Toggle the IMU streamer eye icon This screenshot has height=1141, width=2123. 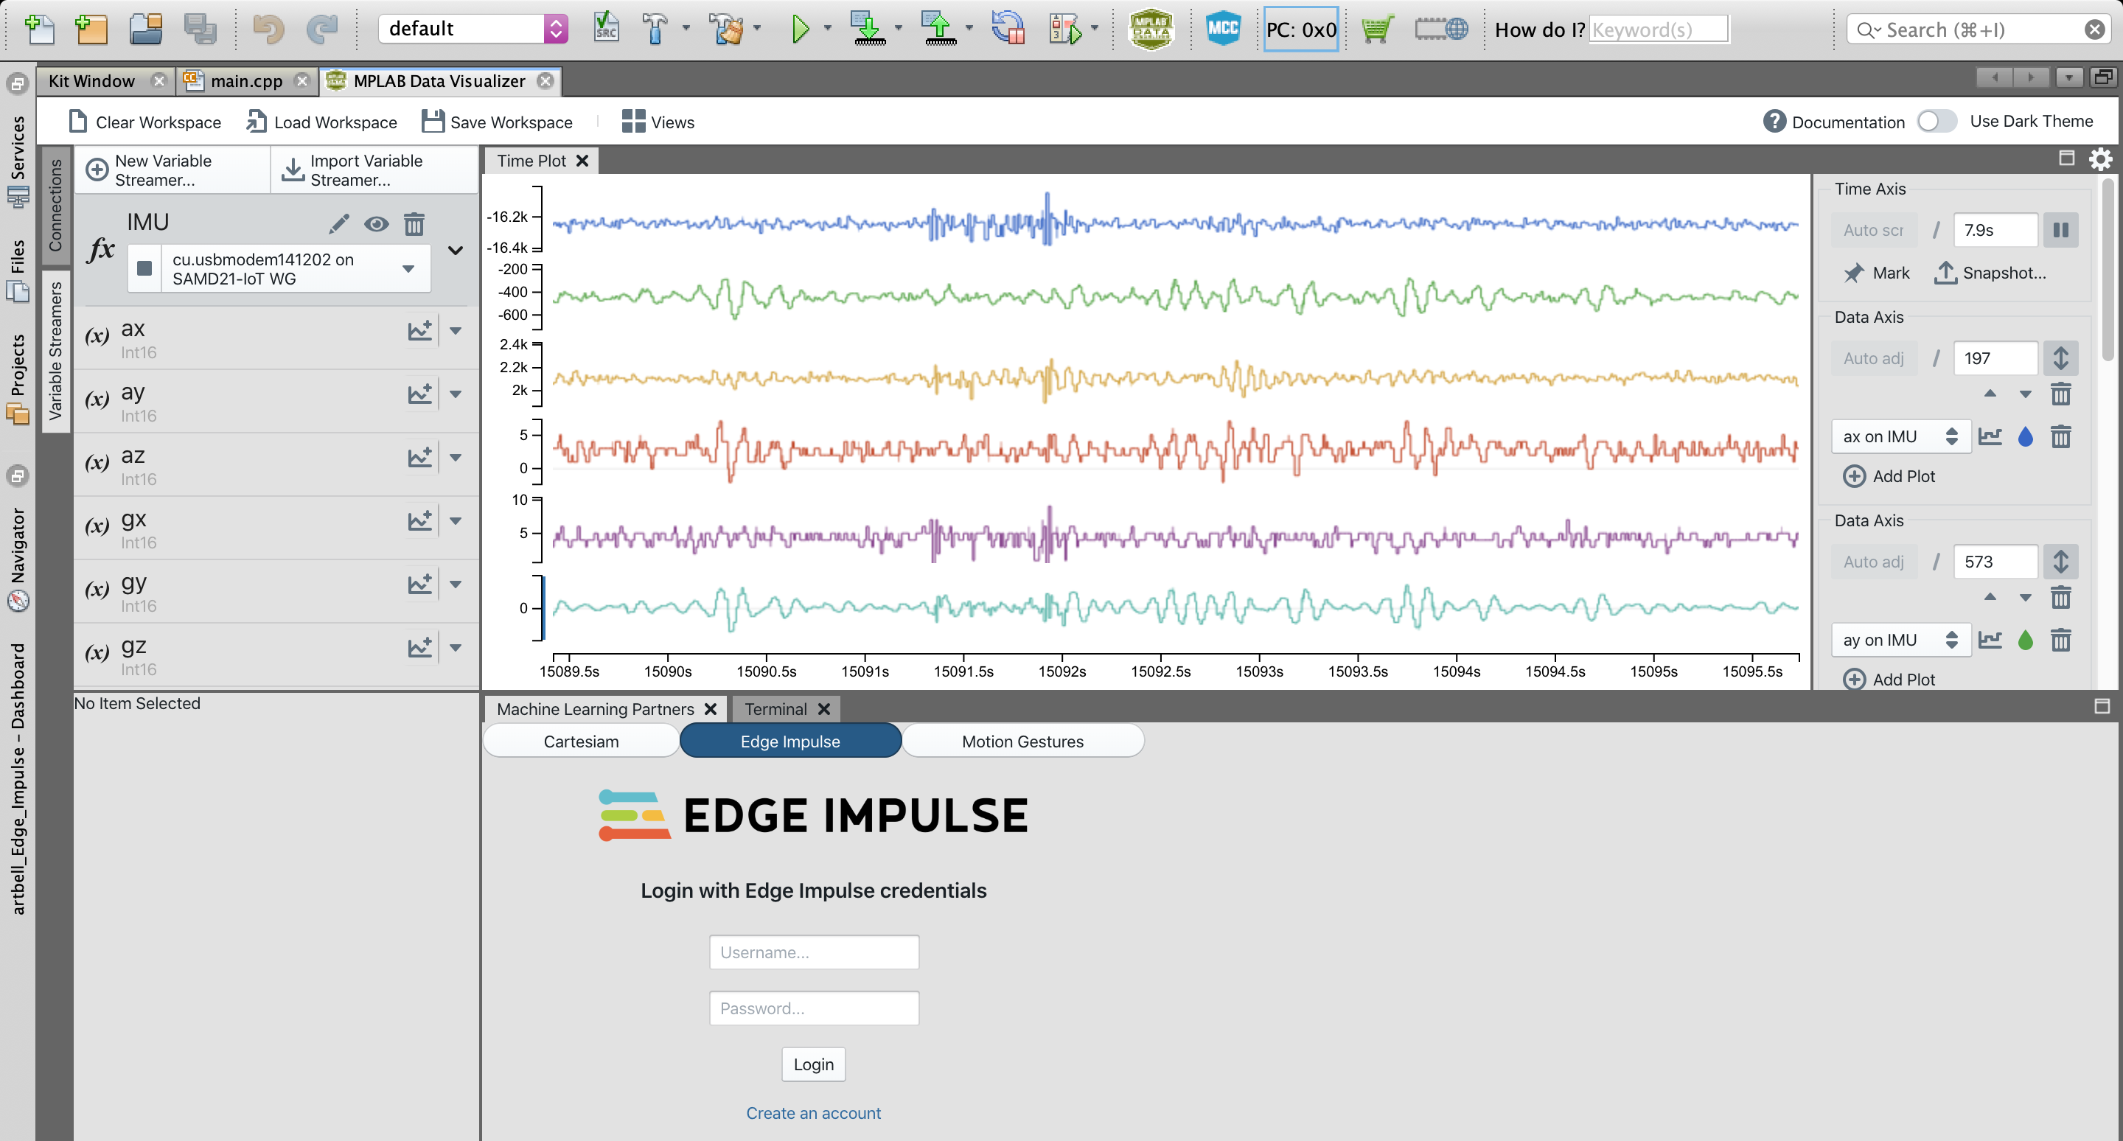pos(377,224)
